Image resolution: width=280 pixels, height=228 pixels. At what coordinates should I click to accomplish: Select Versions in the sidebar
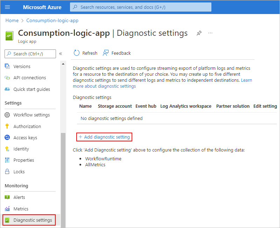tap(22, 66)
